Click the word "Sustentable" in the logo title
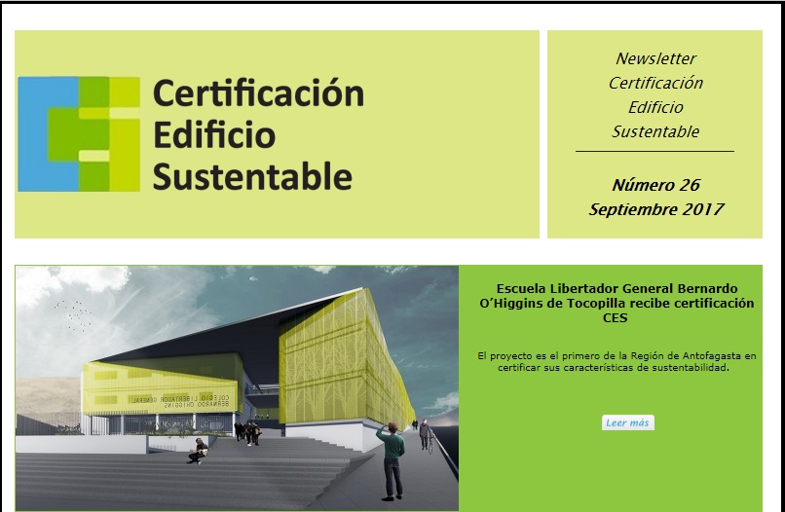This screenshot has height=512, width=785. point(252,176)
